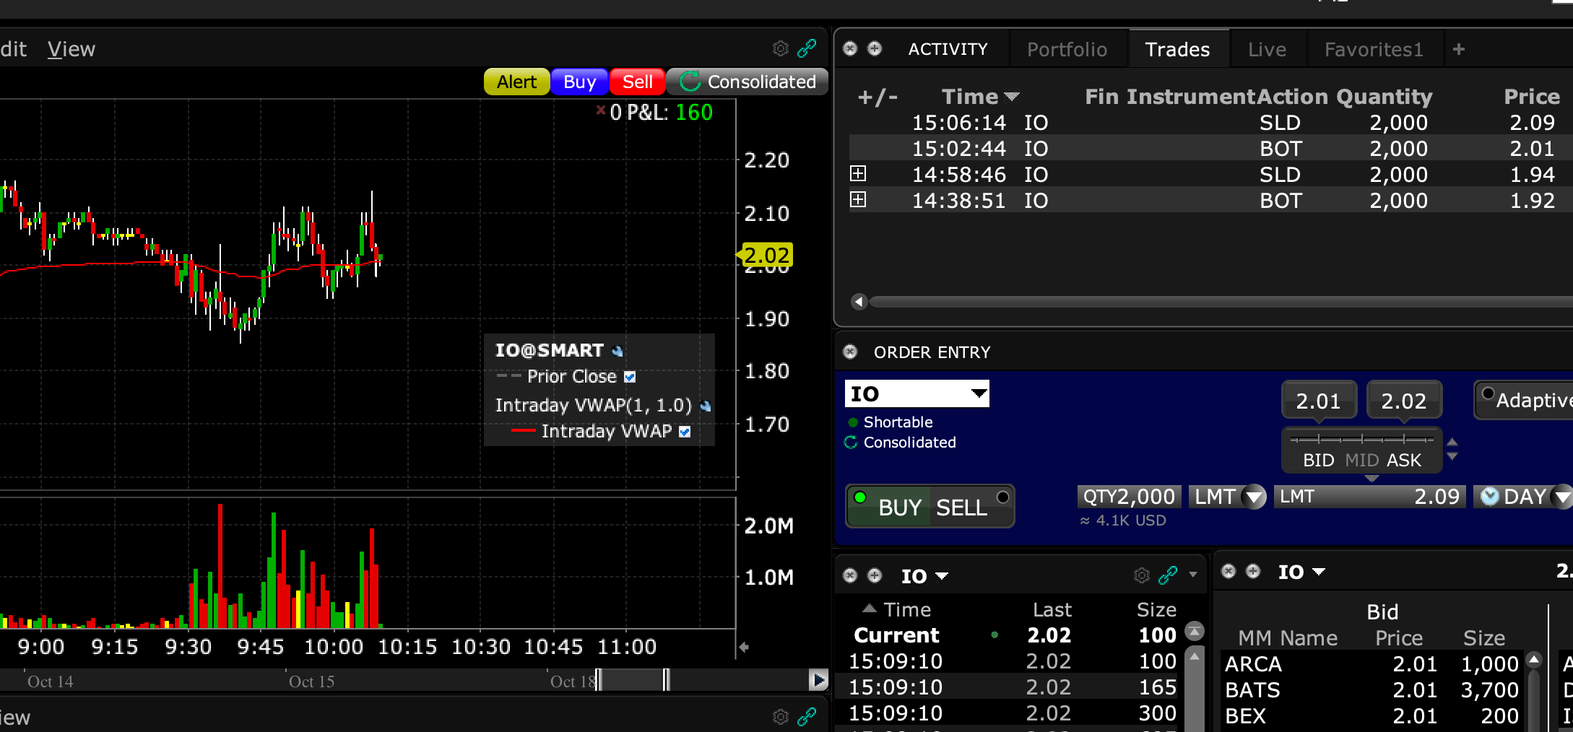
Task: Click the BID MID ASK price slider
Action: coord(1361,440)
